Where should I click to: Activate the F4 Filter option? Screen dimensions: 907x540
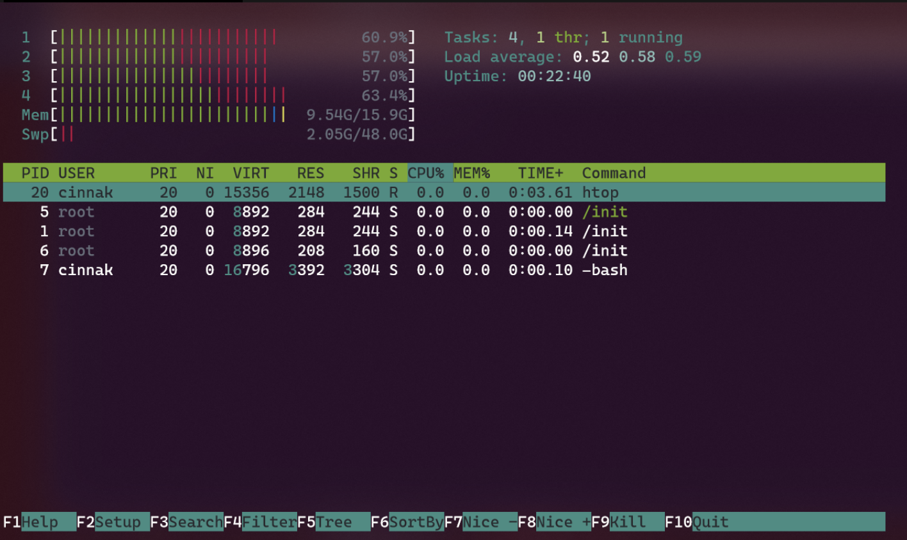click(x=260, y=522)
